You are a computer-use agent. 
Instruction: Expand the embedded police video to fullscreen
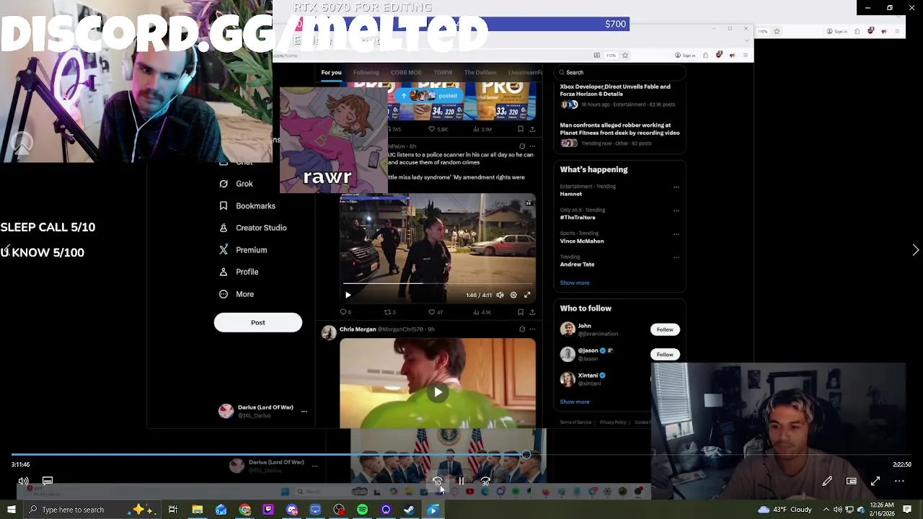click(527, 295)
